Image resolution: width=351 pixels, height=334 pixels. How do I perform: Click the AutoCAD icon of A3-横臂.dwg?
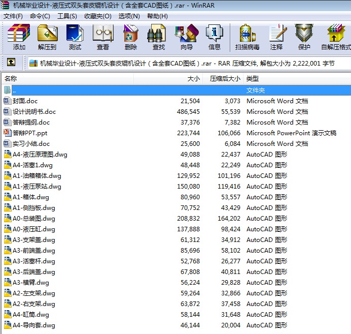pos(8,282)
